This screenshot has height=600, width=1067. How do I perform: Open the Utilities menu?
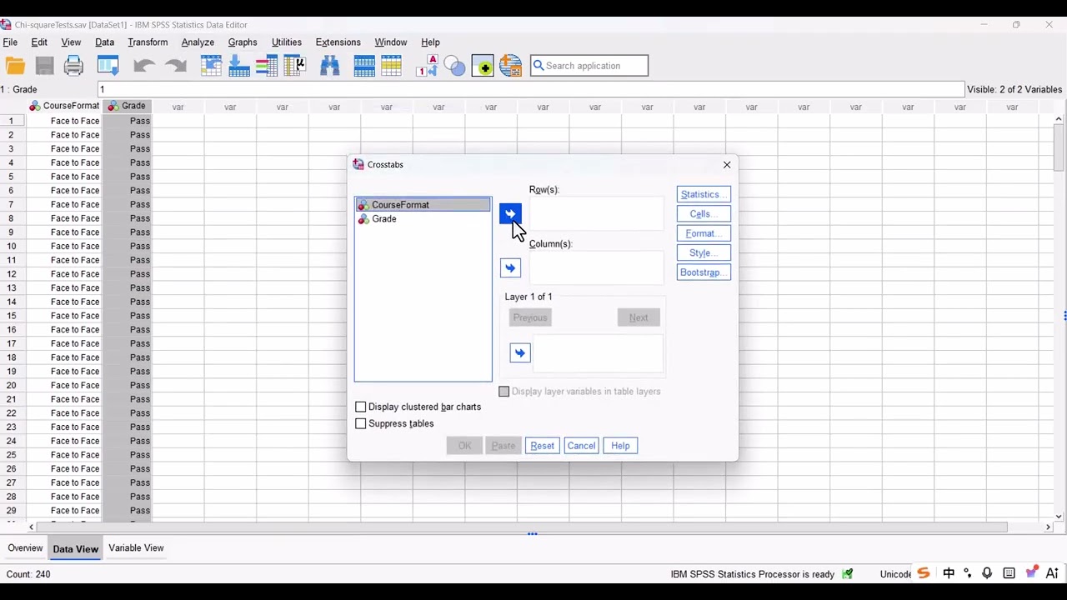pos(287,42)
